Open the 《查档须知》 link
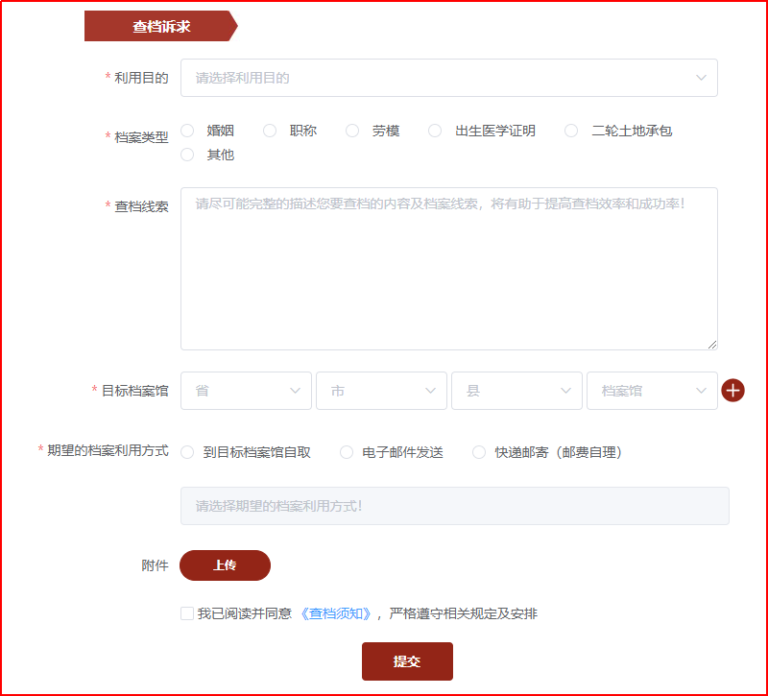Viewport: 768px width, 696px height. pyautogui.click(x=335, y=613)
